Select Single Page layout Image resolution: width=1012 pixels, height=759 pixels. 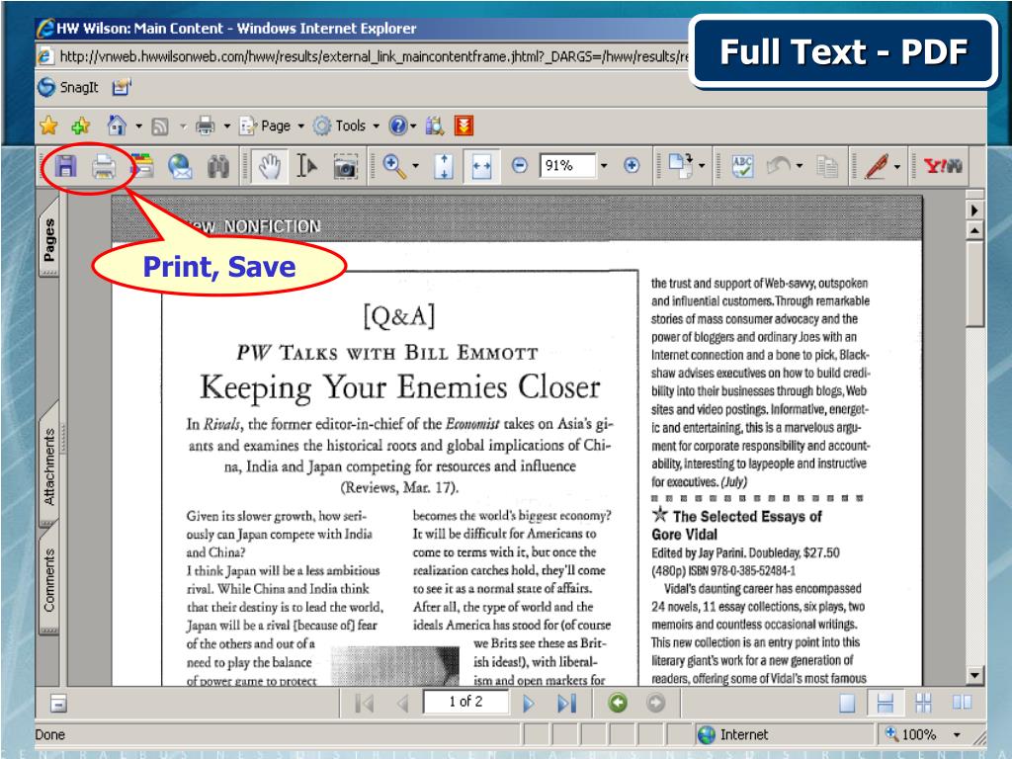point(847,703)
